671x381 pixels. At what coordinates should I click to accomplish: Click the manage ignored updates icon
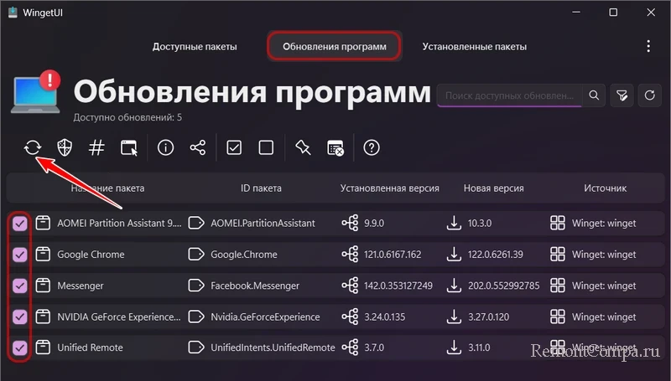pyautogui.click(x=335, y=147)
